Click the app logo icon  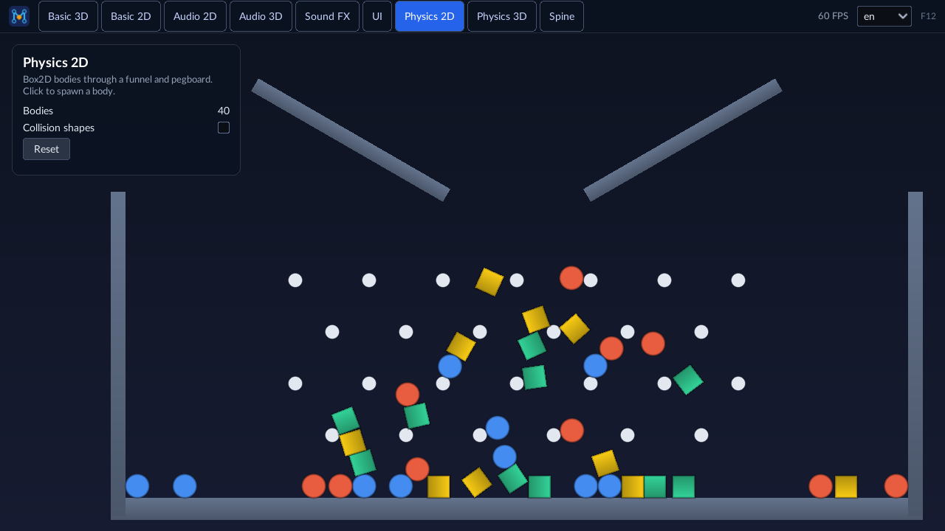point(19,16)
